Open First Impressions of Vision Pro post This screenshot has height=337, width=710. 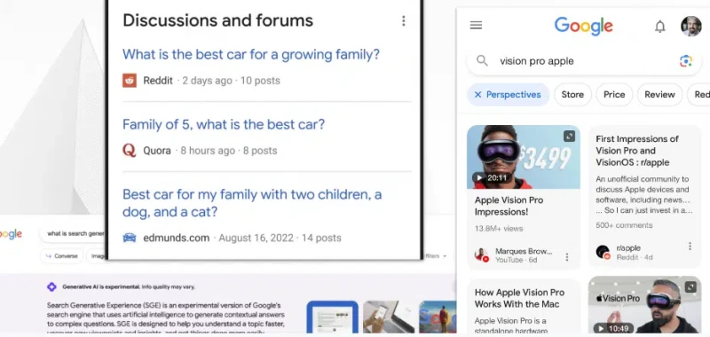click(x=637, y=151)
